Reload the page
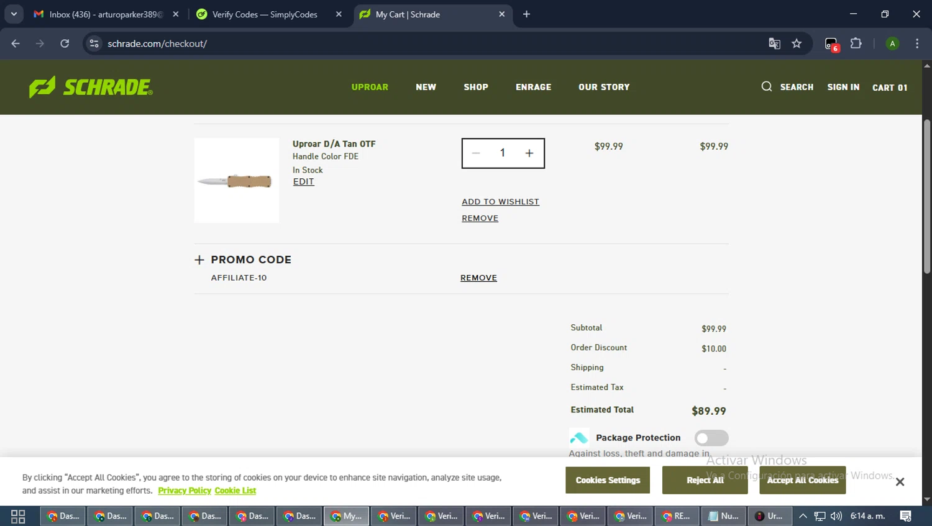The height and width of the screenshot is (526, 932). click(x=65, y=43)
